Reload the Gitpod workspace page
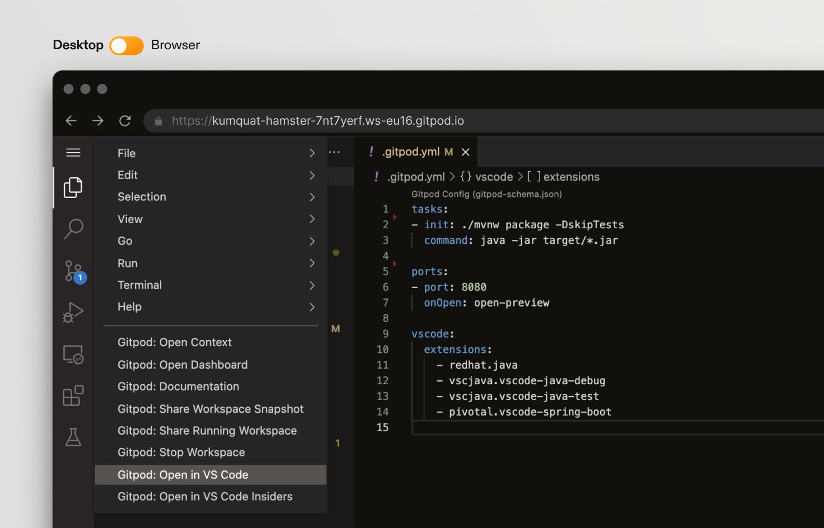 point(125,120)
